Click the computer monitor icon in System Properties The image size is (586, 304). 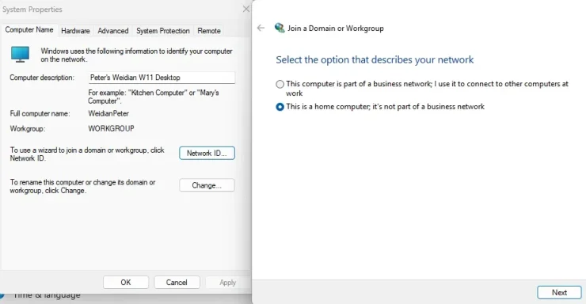20,54
